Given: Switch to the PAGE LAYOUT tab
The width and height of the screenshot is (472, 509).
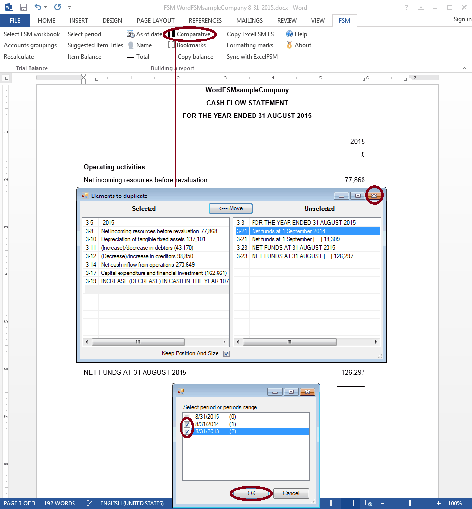Looking at the screenshot, I should tap(155, 20).
